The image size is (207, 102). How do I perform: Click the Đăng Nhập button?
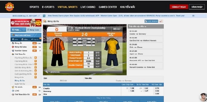197,7
